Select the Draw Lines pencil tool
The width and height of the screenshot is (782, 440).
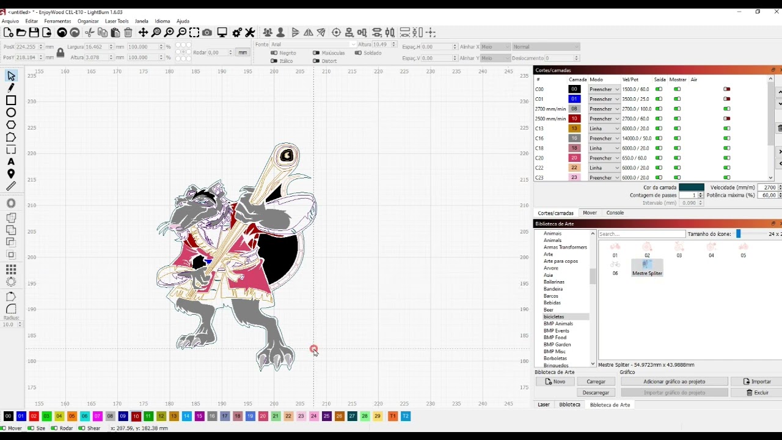[x=11, y=88]
